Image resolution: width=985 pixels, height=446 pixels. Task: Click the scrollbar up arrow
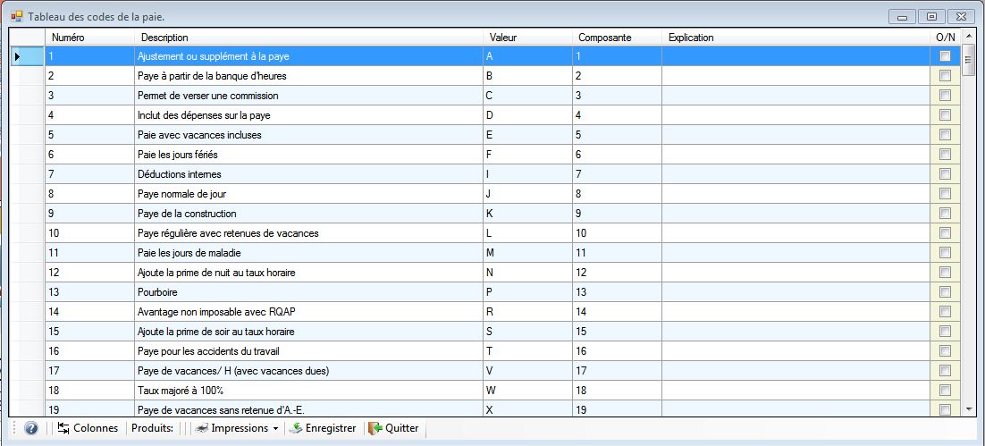tap(969, 37)
